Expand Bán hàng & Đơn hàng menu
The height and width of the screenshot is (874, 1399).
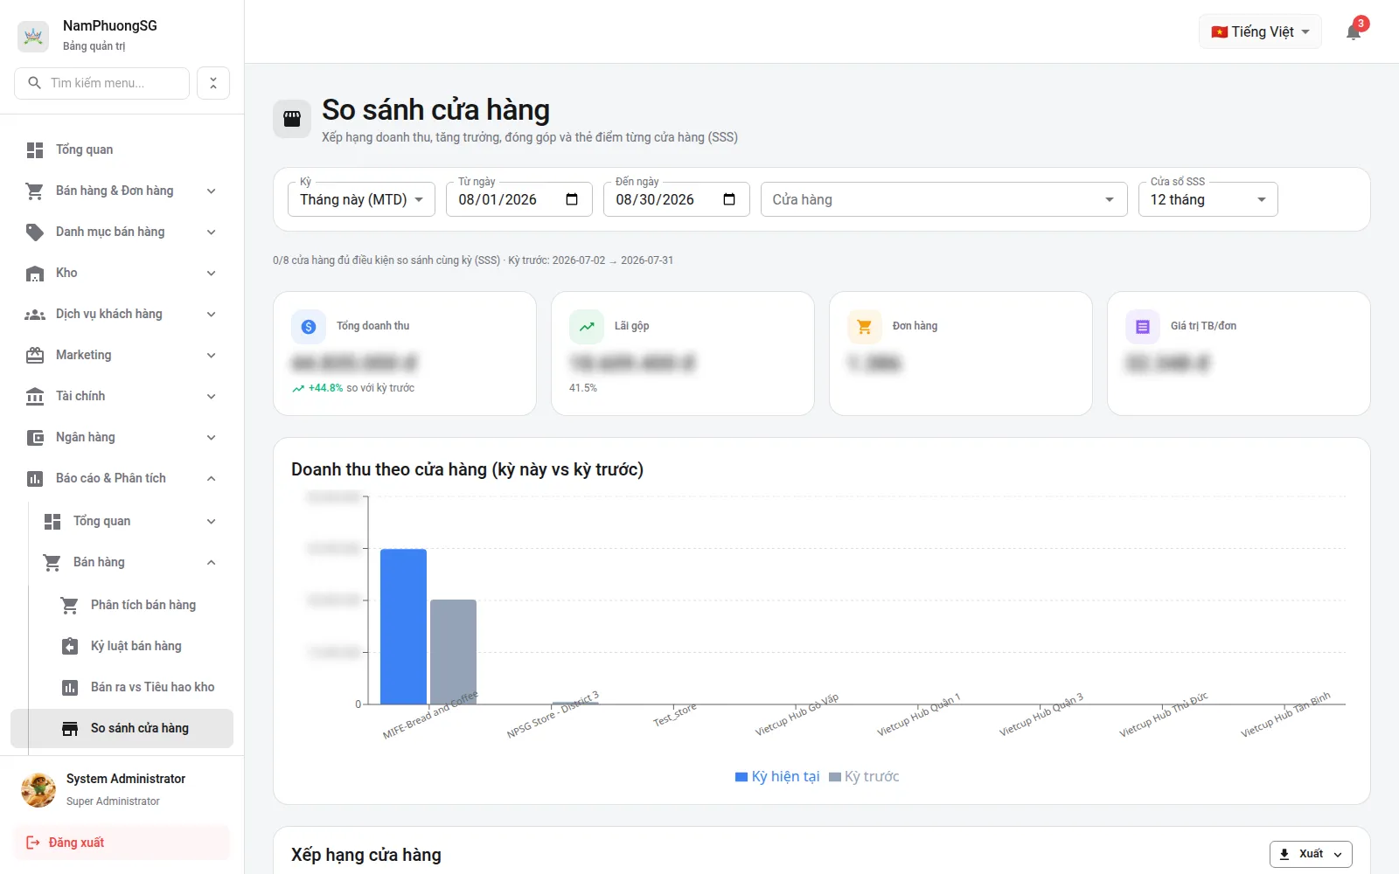122,191
